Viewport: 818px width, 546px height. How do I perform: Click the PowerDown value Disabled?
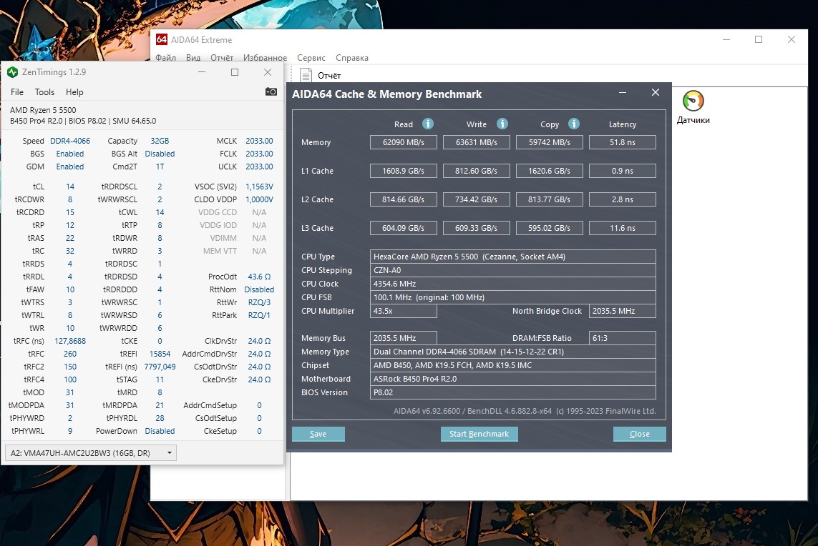[160, 431]
